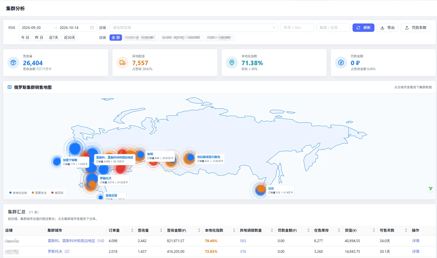Screen dimensions: 437x258
Task: Select the 全部 store filter
Action: (116, 38)
